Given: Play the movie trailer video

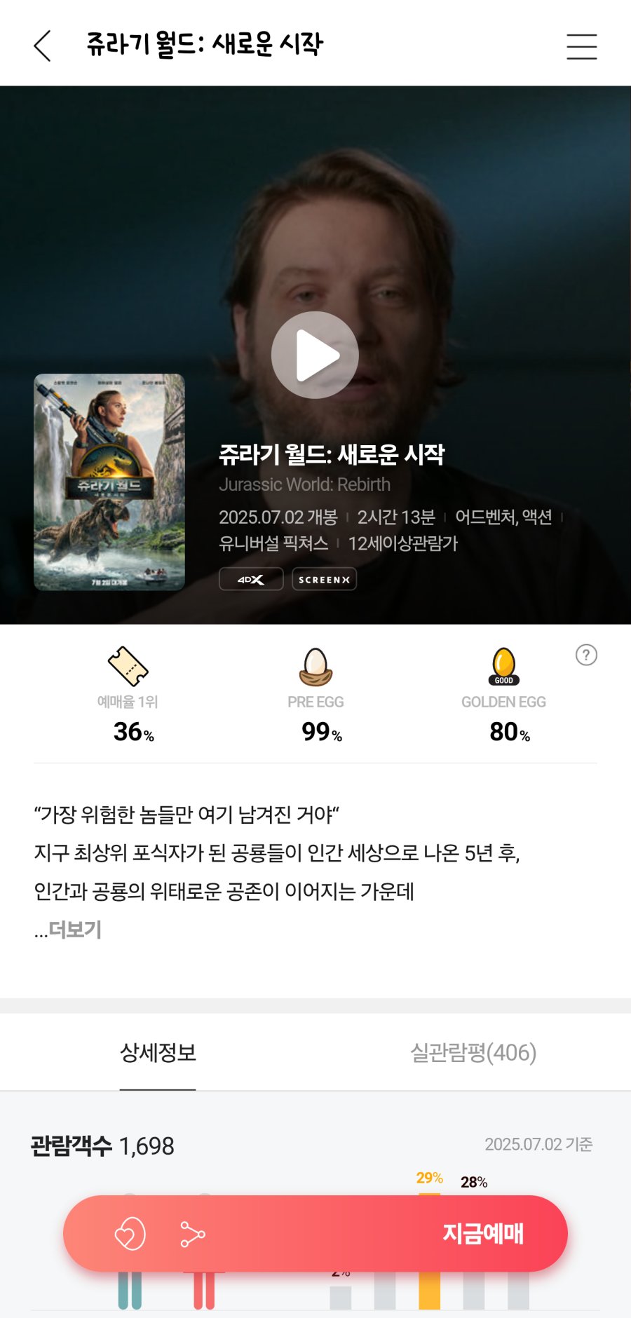Looking at the screenshot, I should click(315, 355).
